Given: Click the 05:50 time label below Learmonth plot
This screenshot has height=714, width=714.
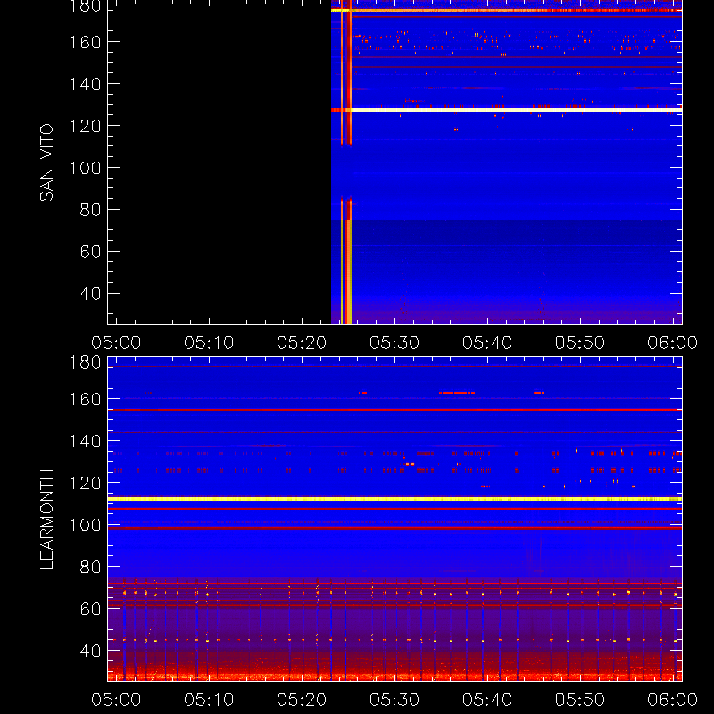Looking at the screenshot, I should (x=580, y=700).
